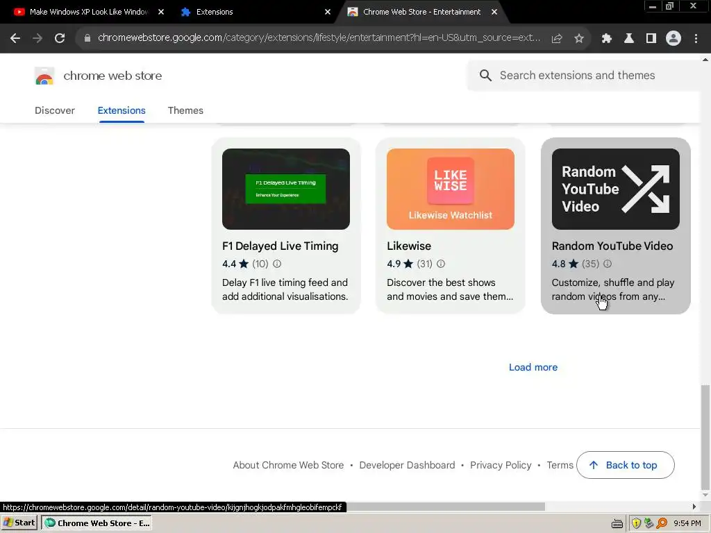This screenshot has width=711, height=533.
Task: Click the info icon next to Likewise rating (31)
Action: pos(441,263)
